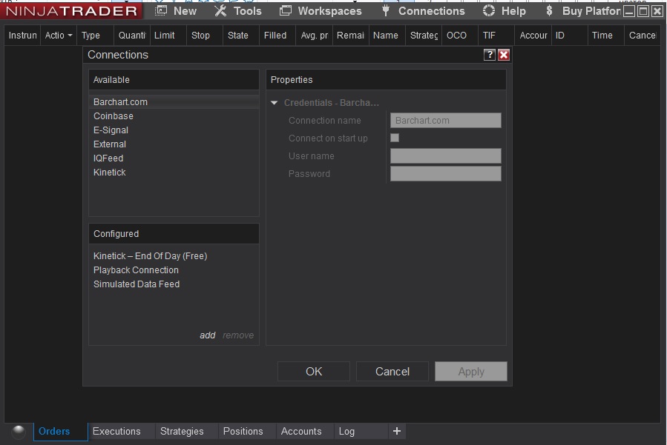Open the Tools menu

click(x=237, y=10)
